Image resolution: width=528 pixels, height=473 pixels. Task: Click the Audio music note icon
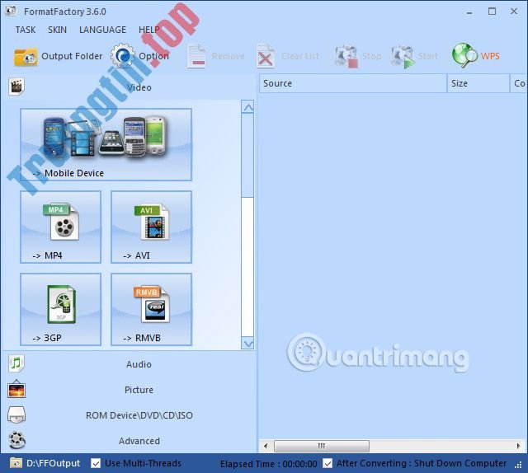click(16, 363)
